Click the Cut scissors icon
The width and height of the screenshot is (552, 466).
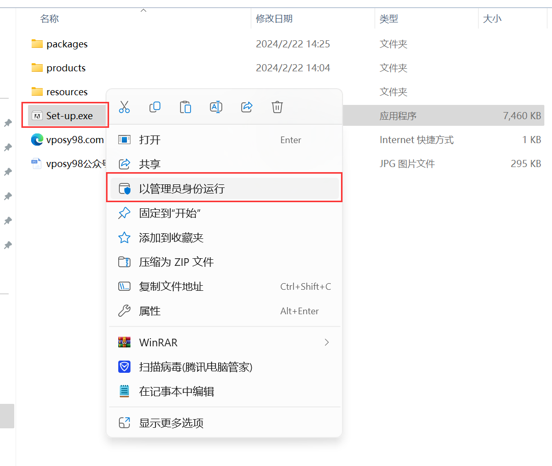[124, 107]
